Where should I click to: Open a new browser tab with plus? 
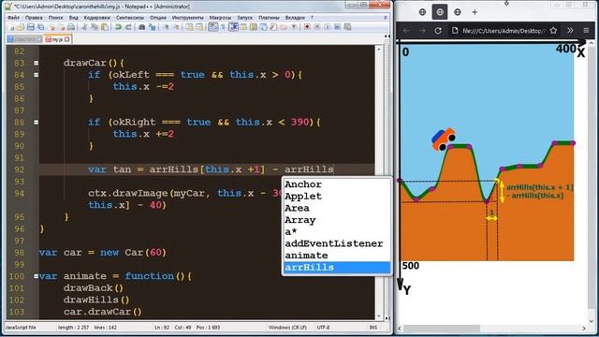[x=475, y=12]
